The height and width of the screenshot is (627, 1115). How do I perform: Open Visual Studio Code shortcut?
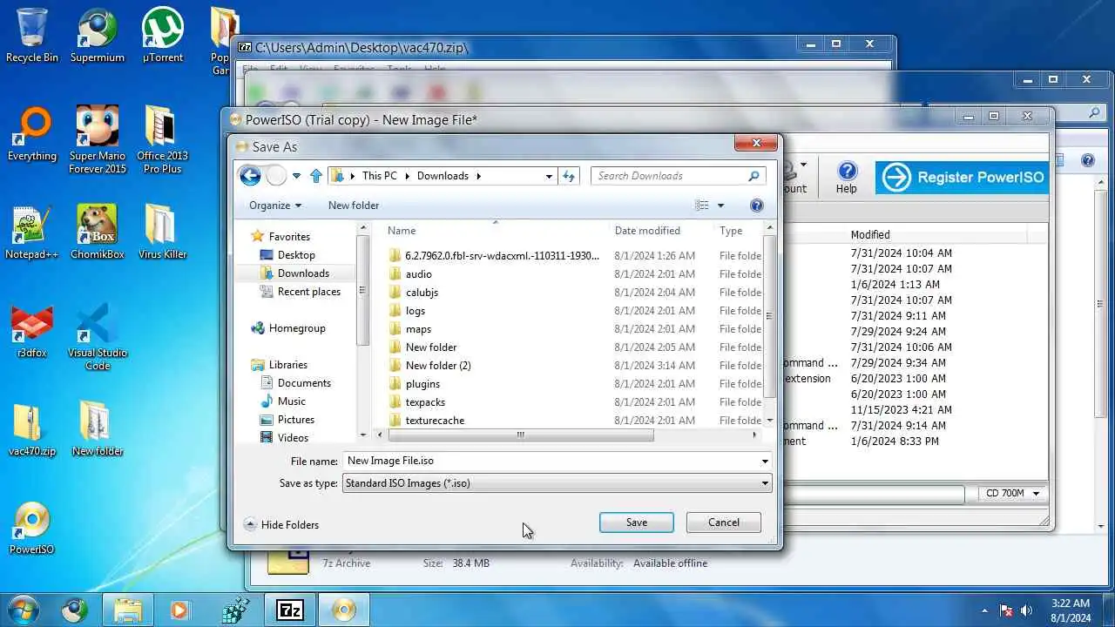pyautogui.click(x=98, y=337)
